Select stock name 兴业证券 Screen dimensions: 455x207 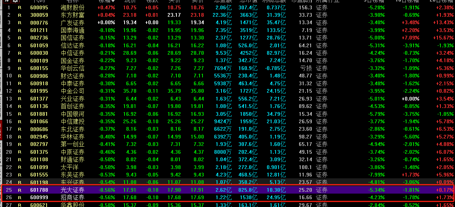(73, 99)
